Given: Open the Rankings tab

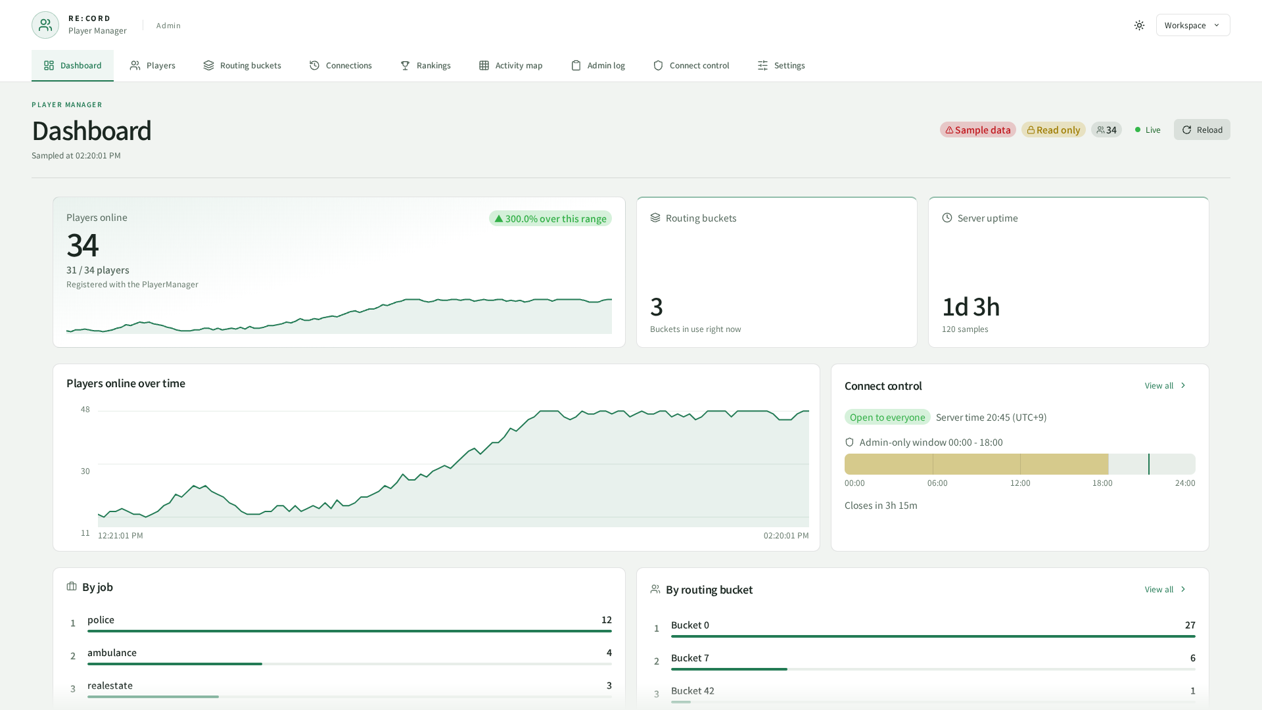Looking at the screenshot, I should (x=425, y=65).
